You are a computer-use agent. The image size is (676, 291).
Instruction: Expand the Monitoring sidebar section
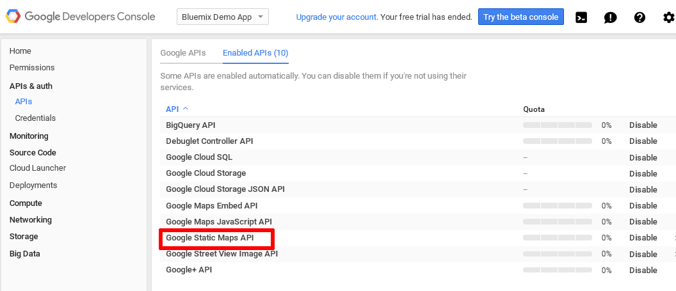click(29, 136)
